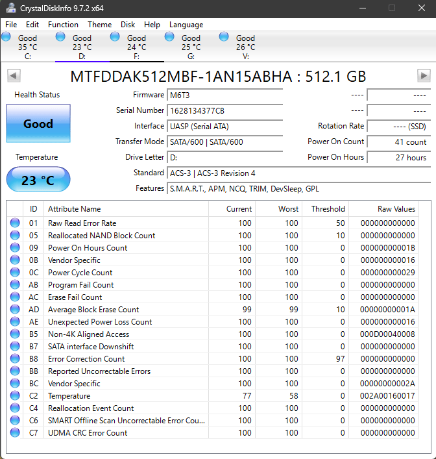Viewport: 436px width, 459px height.
Task: Click the Rotation Rate value field
Action: click(399, 126)
